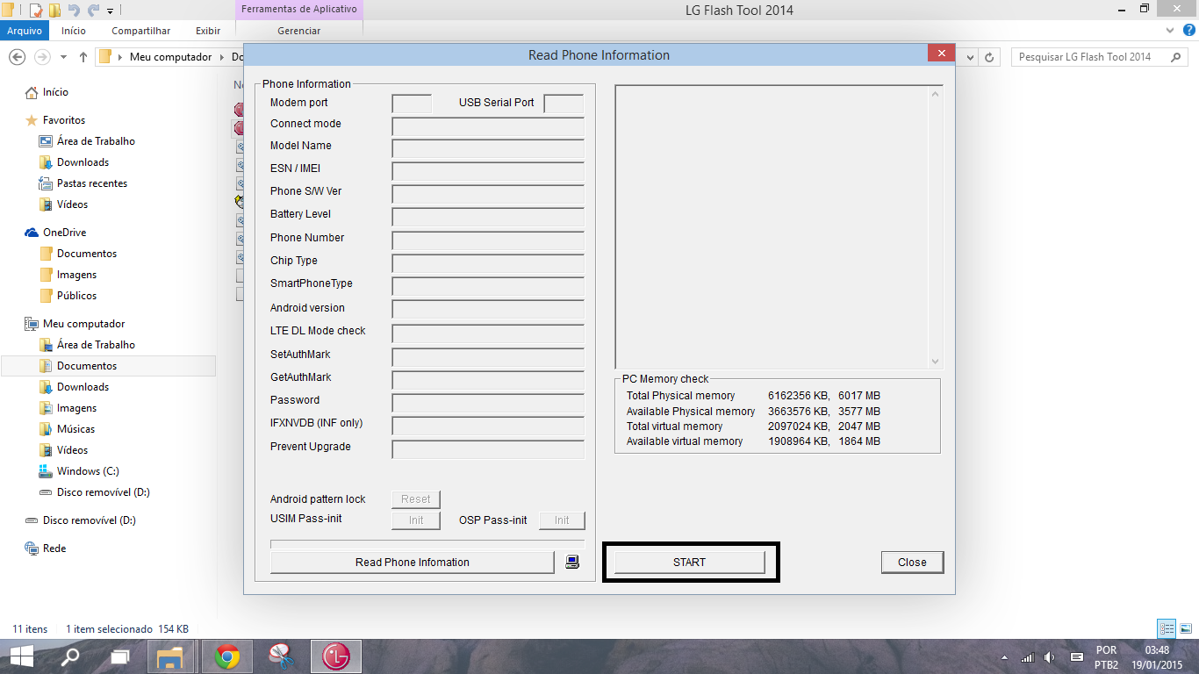Open quick access toolbar customize dropdown
The image size is (1199, 674).
110,11
